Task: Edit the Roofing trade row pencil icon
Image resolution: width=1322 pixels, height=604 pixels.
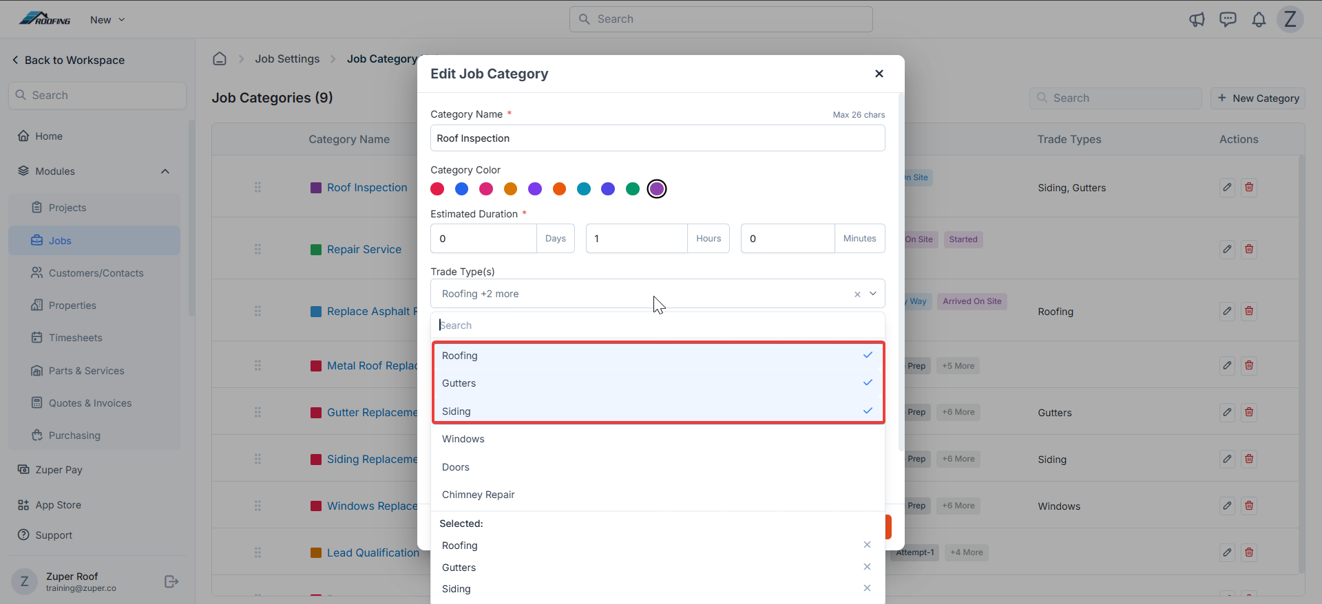Action: [x=1227, y=311]
